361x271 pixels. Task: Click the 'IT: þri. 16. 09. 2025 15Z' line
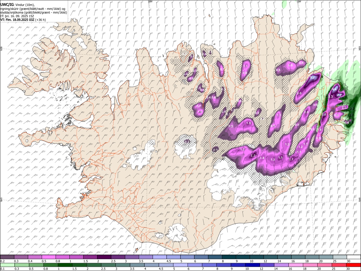(17, 16)
